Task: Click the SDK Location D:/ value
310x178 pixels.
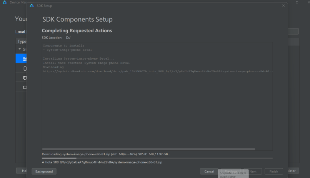Action: (x=68, y=38)
